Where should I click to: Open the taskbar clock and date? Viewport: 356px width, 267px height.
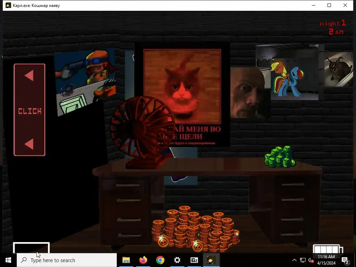point(326,260)
